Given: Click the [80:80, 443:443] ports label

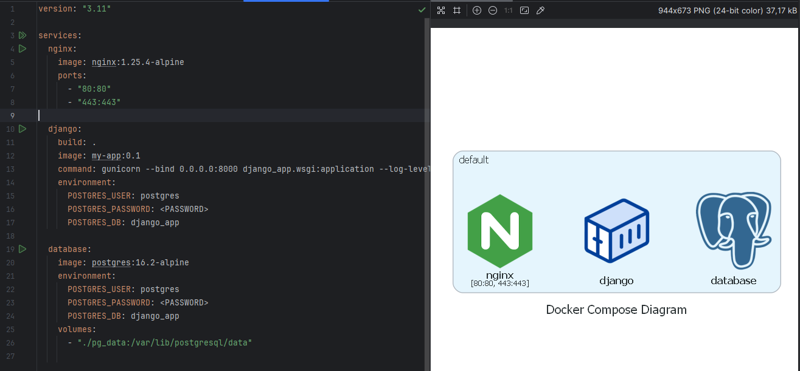Looking at the screenshot, I should pyautogui.click(x=500, y=284).
